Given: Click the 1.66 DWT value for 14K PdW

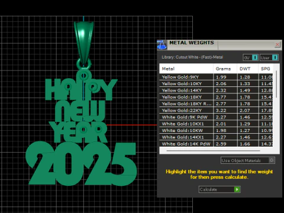Looking at the screenshot, I should (x=245, y=144).
